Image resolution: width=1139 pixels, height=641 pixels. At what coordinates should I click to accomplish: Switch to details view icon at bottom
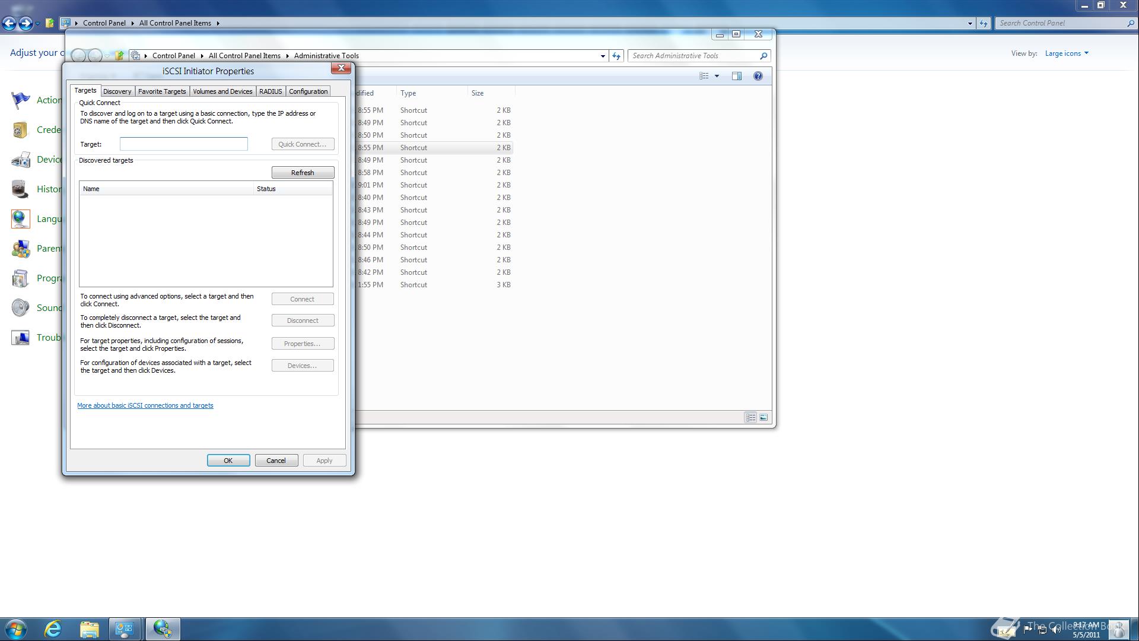[750, 418]
